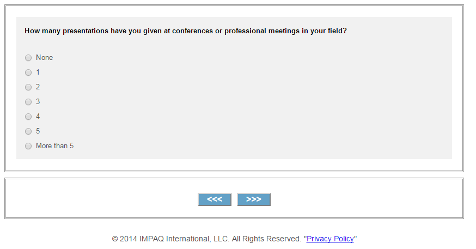
Task: Choose the "More than 5" radio button
Action: point(28,146)
